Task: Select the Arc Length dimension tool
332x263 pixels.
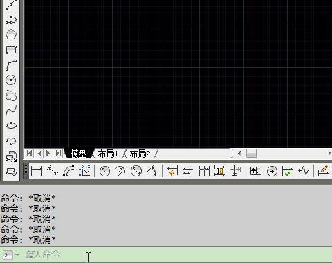Action: (68, 172)
